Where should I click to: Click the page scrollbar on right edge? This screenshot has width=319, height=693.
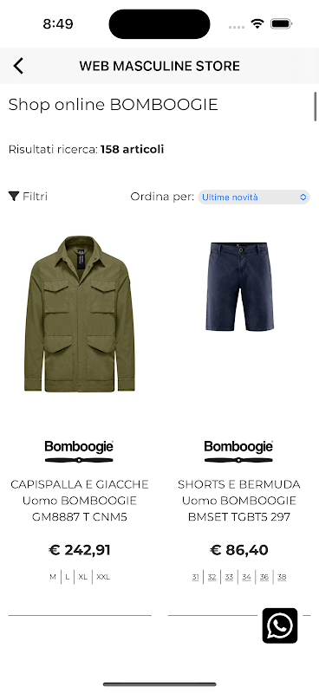316,106
